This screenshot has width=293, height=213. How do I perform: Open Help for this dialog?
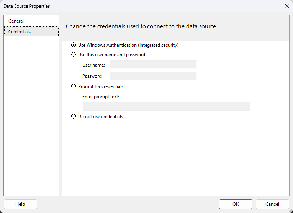tap(20, 204)
